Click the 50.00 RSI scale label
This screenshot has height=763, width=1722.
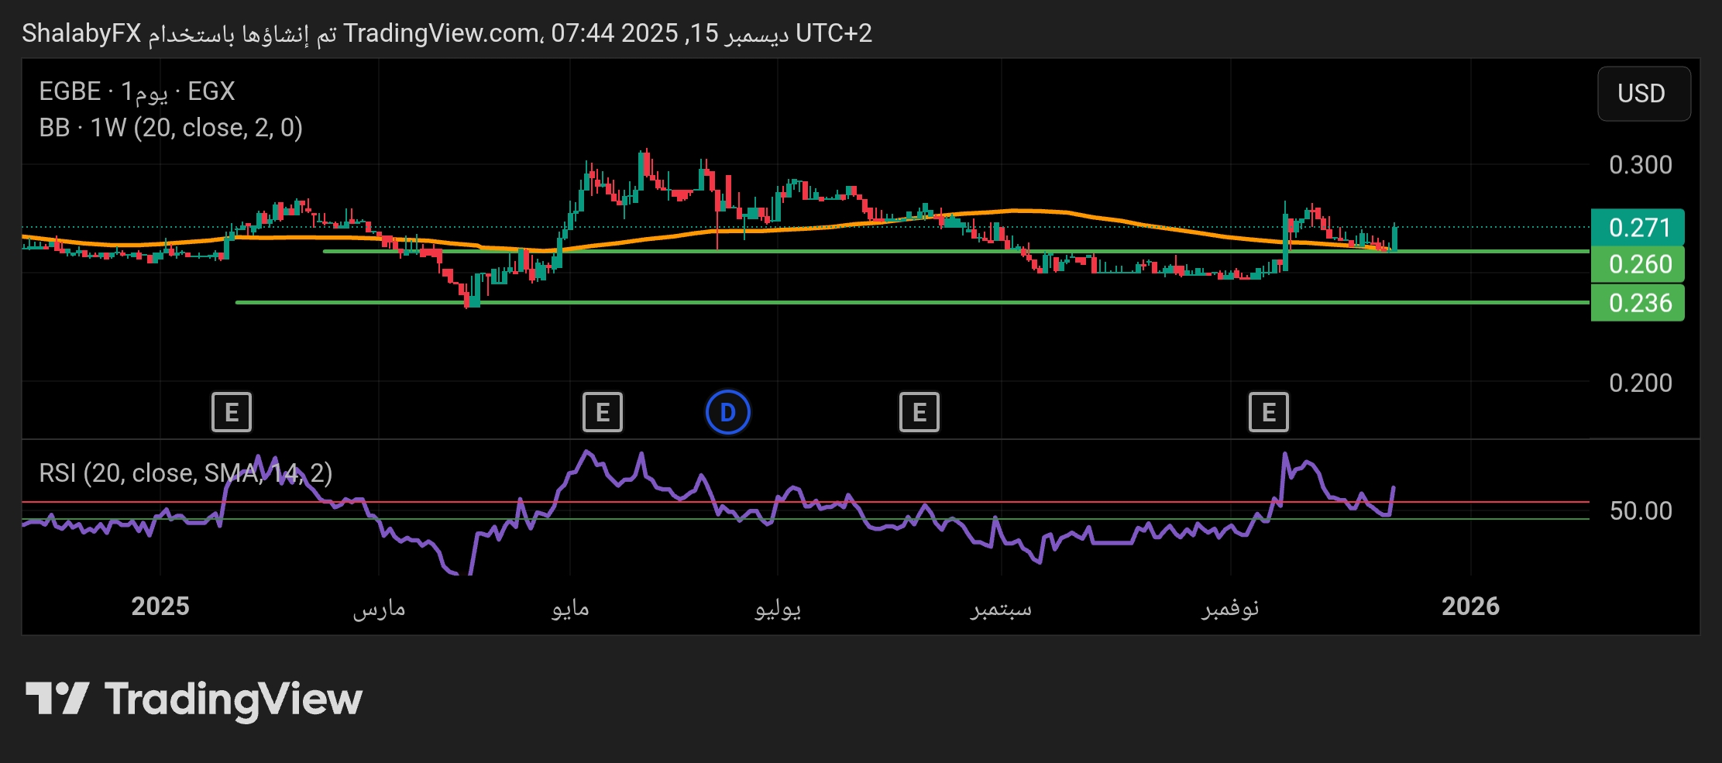click(x=1640, y=511)
